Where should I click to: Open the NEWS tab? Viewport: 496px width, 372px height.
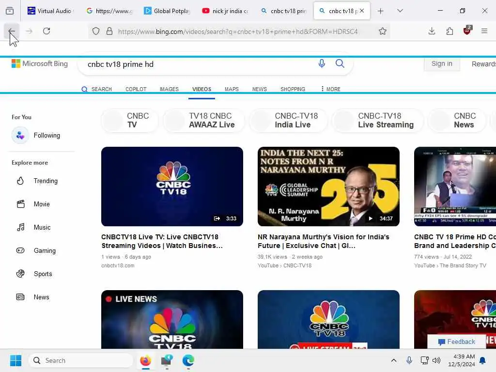[260, 89]
